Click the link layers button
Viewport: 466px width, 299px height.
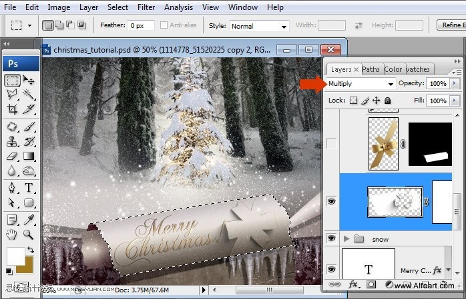tap(334, 284)
